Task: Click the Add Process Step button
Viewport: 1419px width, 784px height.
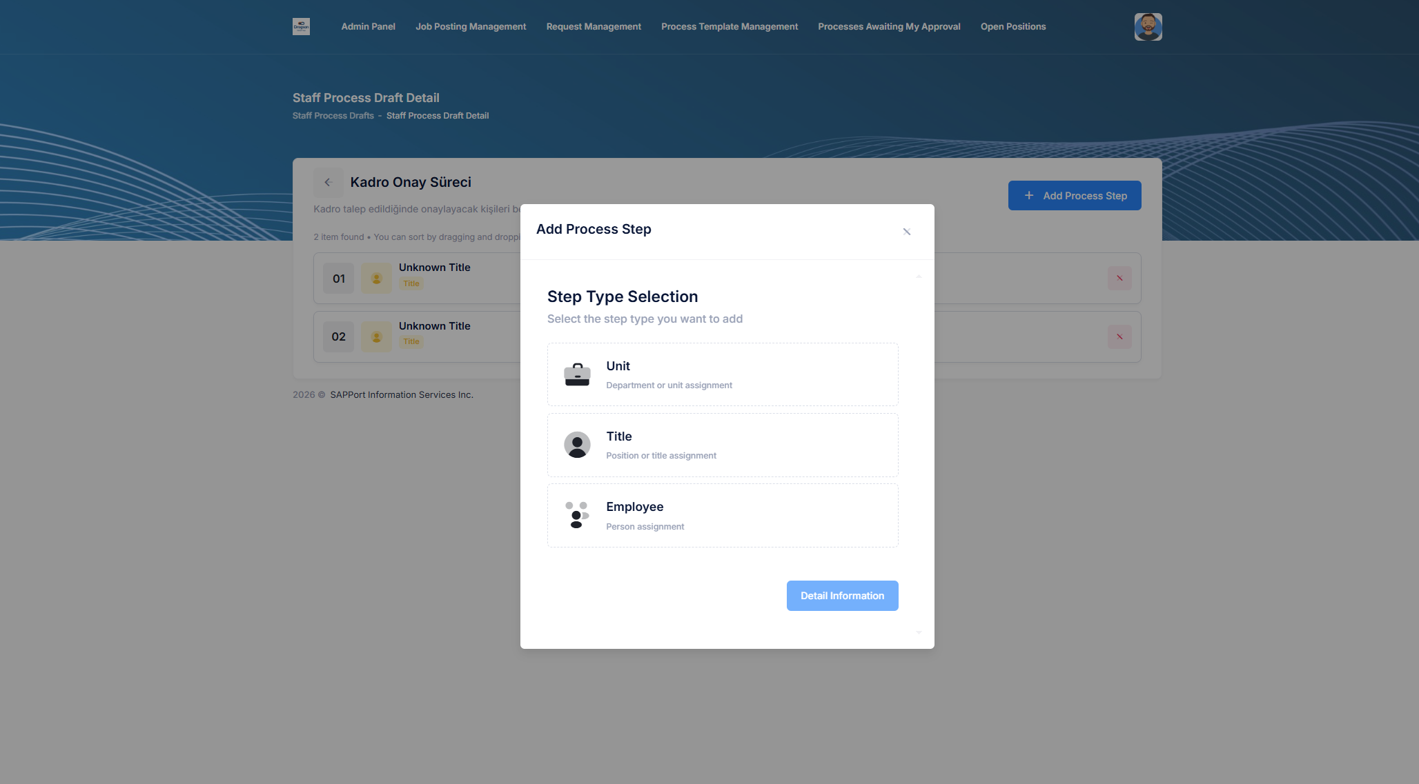Action: coord(1075,196)
